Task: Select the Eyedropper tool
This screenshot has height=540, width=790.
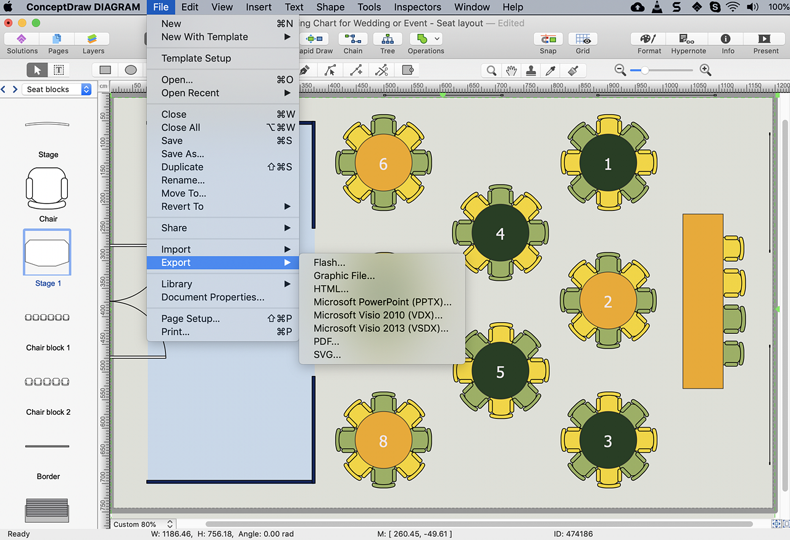Action: point(552,70)
